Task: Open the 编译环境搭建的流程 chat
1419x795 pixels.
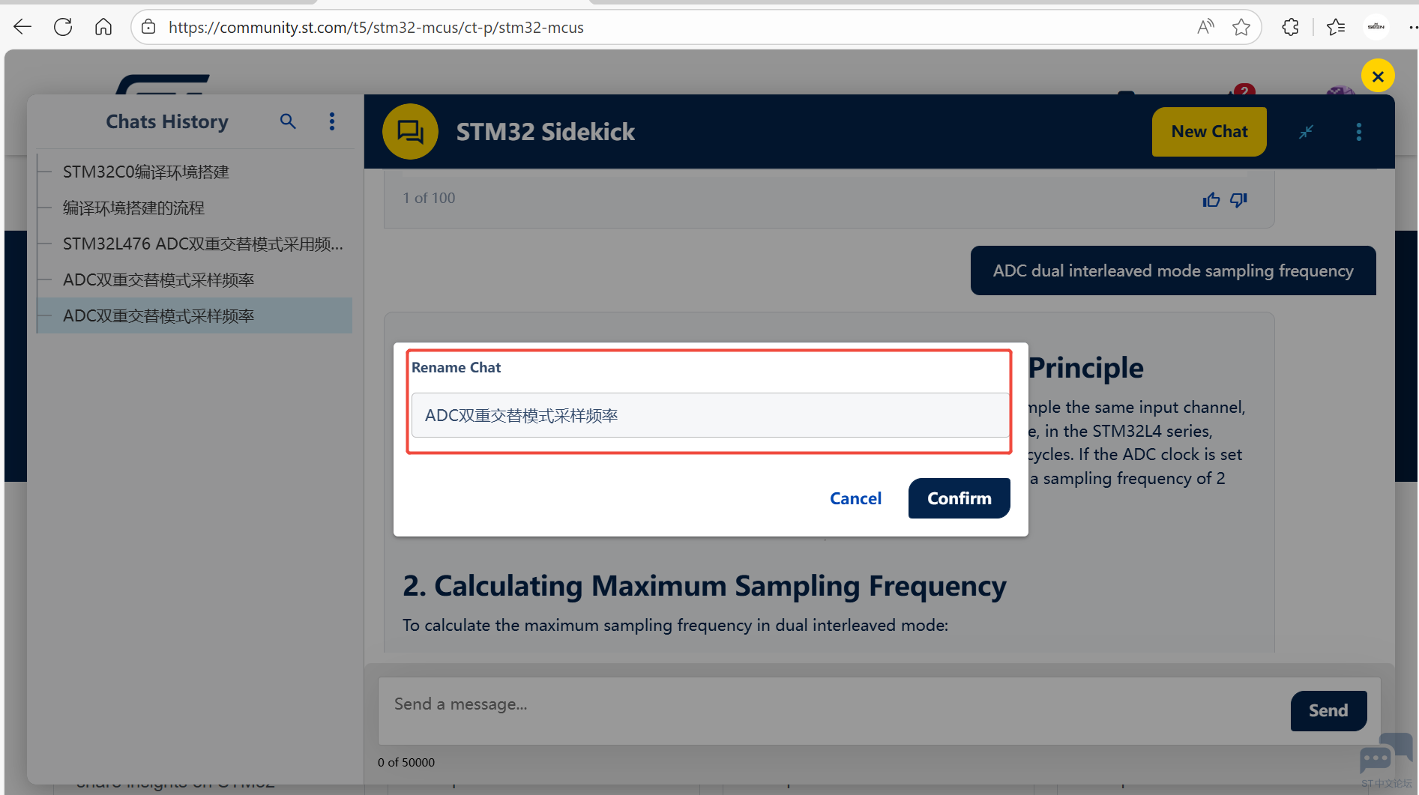Action: pos(133,208)
